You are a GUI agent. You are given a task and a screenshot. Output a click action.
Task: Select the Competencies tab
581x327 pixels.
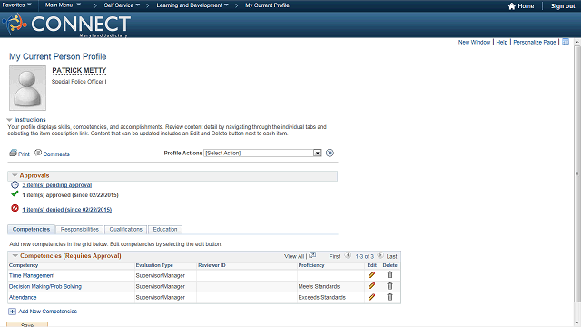tap(31, 230)
